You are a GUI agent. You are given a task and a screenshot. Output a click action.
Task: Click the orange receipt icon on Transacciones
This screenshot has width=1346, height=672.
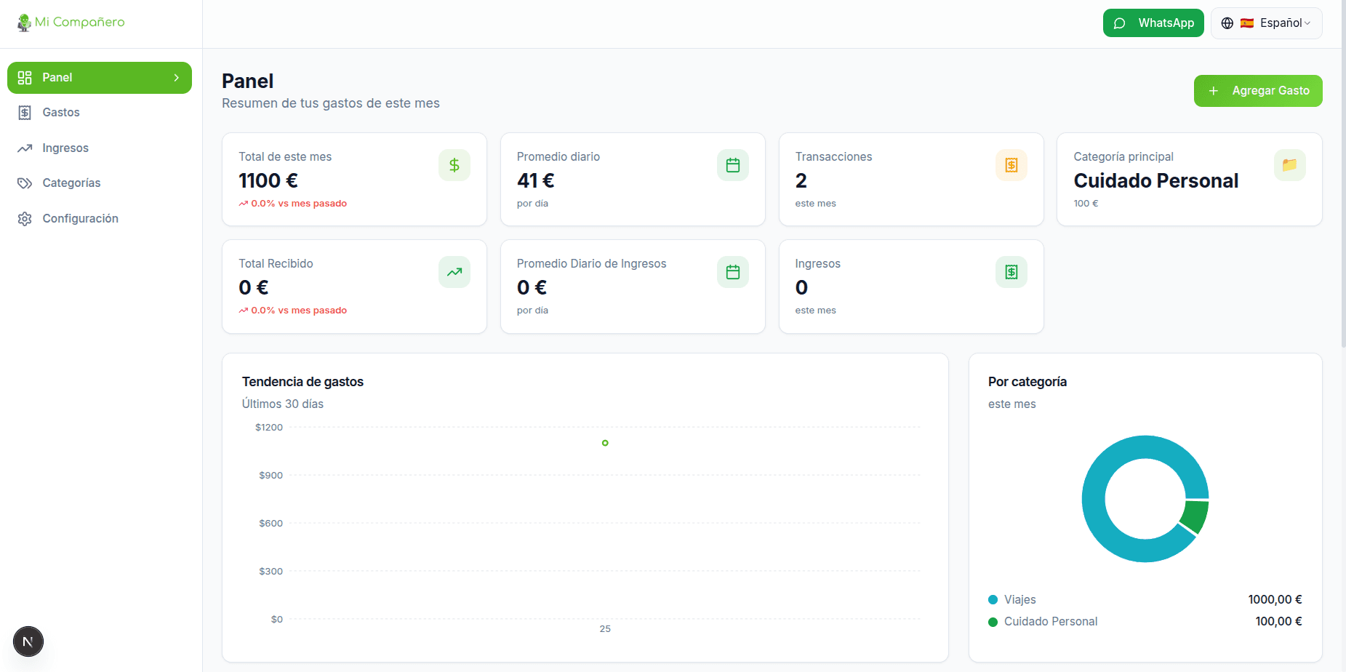1011,165
